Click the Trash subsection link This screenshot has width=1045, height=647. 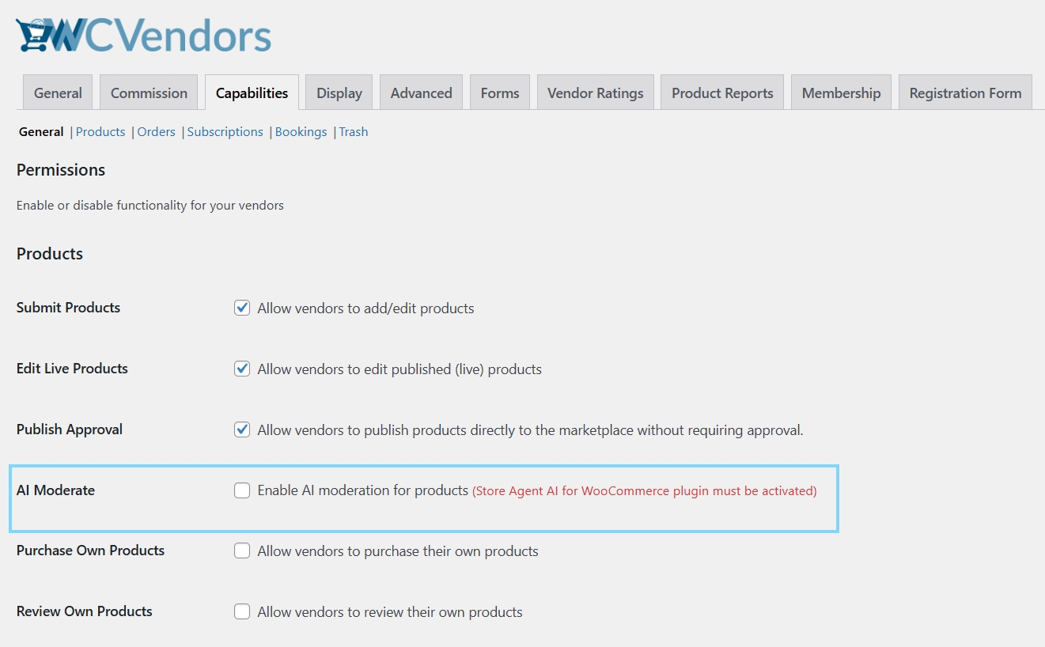click(354, 132)
